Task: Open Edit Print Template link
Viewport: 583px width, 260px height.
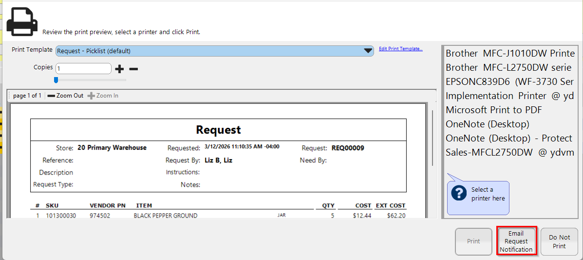Action: pos(400,49)
